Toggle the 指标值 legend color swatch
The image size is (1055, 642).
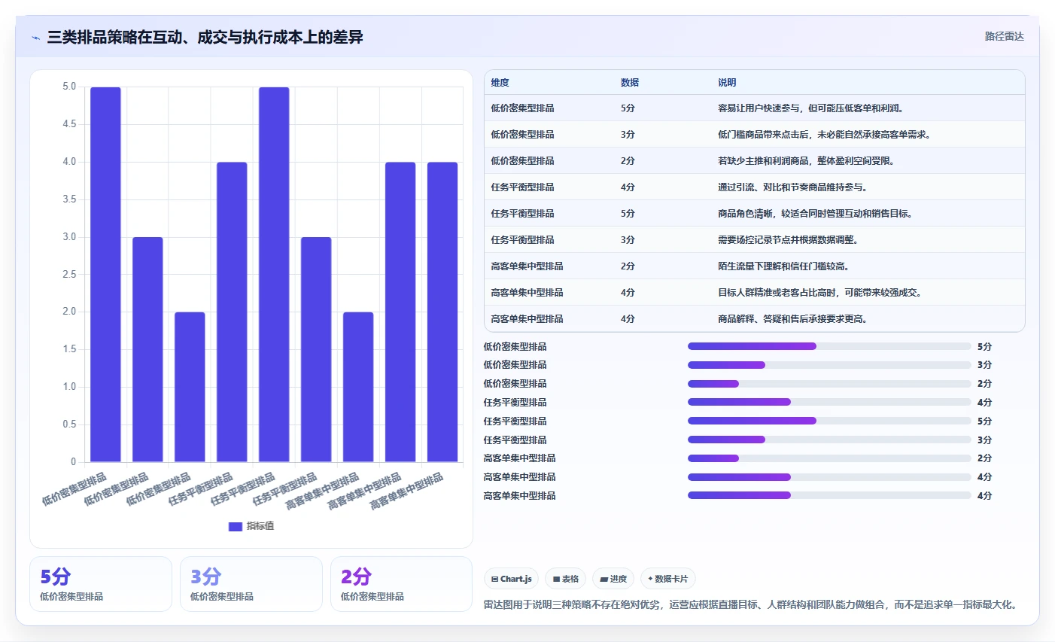coord(236,526)
